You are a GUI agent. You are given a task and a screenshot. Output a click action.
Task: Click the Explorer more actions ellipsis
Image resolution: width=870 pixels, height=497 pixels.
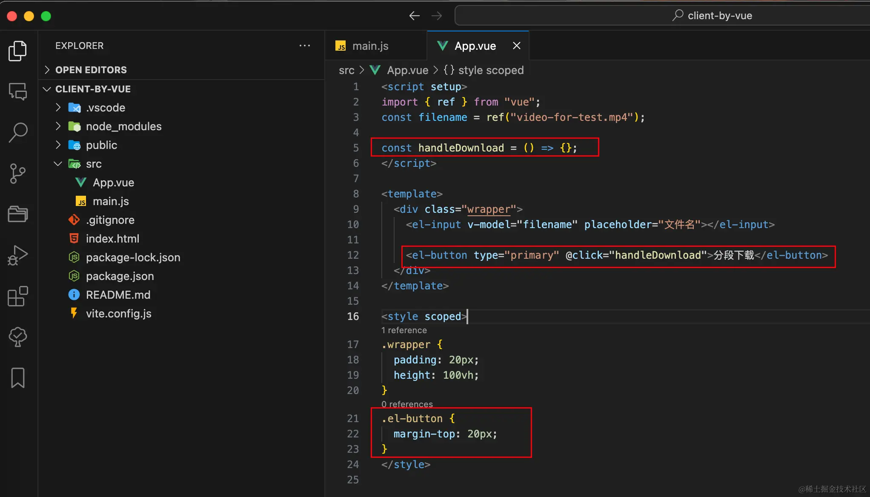[305, 46]
